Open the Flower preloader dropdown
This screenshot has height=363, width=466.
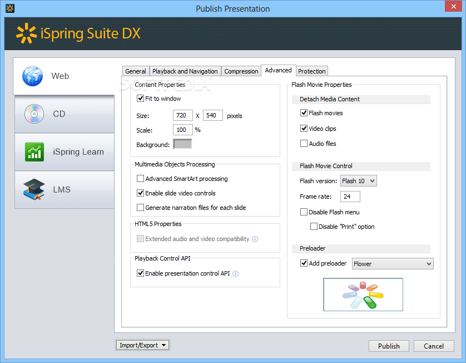pos(393,264)
